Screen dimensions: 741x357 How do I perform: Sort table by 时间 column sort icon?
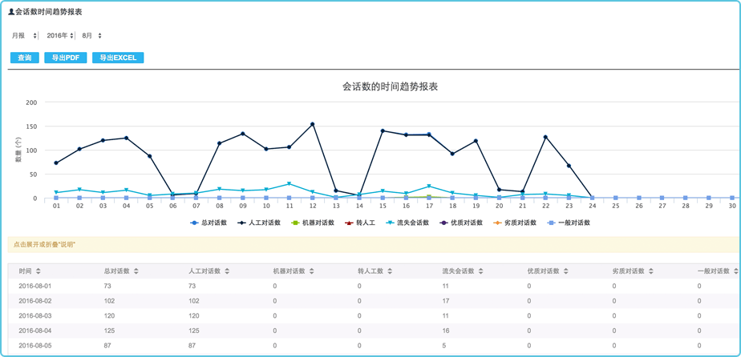[x=38, y=271]
